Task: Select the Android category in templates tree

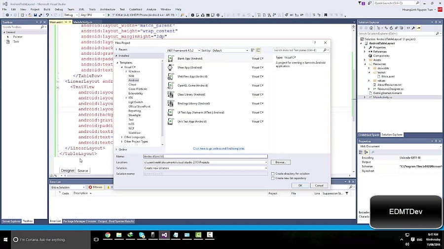Action: tap(133, 80)
